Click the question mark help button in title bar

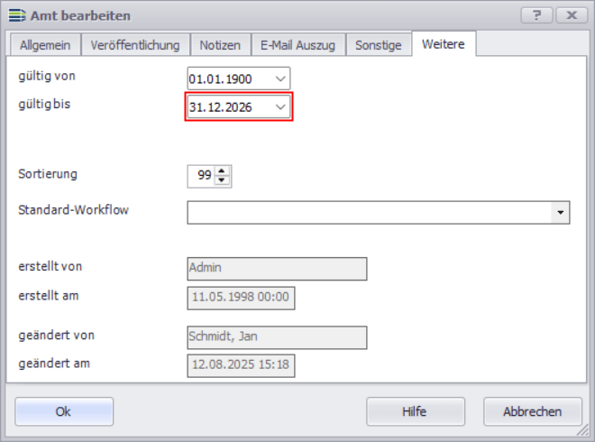[536, 15]
